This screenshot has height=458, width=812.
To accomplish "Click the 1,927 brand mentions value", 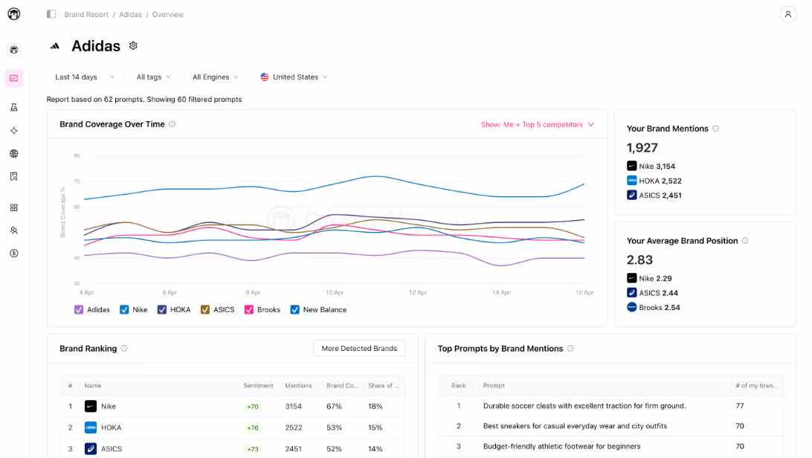I will click(x=642, y=148).
